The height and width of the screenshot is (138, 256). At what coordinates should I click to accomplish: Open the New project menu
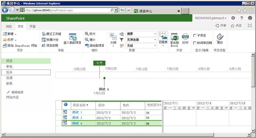(10, 34)
